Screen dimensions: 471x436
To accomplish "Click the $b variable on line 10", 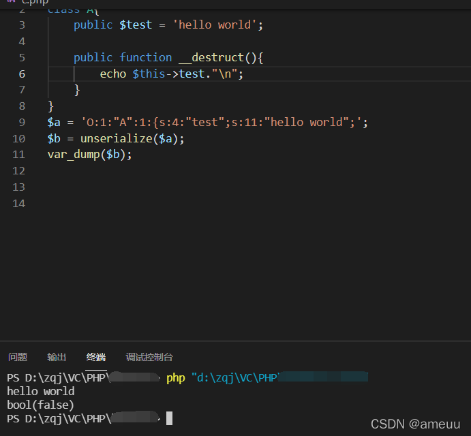I will (54, 139).
